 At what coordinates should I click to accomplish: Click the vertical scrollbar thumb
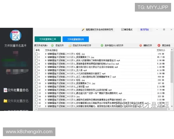click(x=172, y=67)
